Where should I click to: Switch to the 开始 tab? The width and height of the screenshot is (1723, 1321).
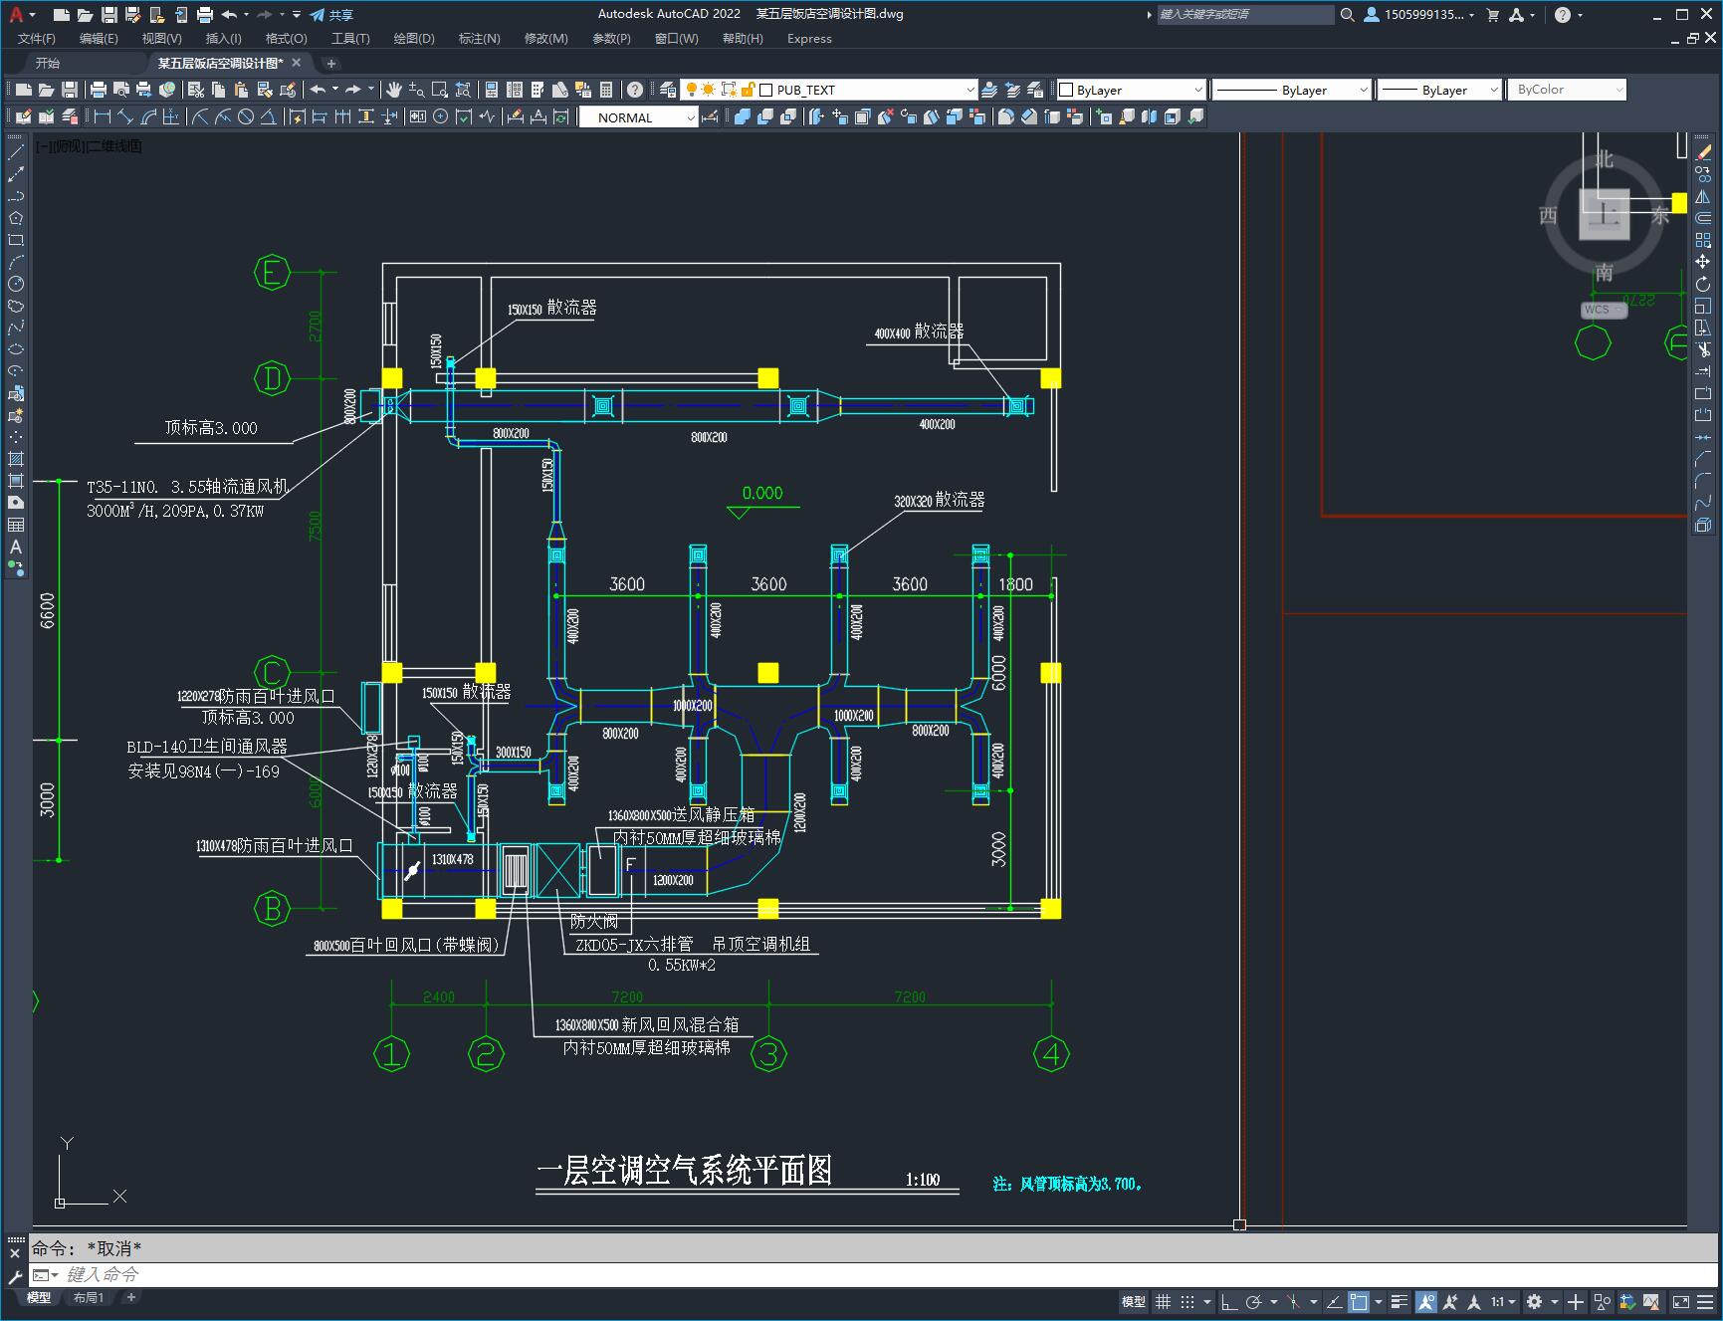pos(48,63)
